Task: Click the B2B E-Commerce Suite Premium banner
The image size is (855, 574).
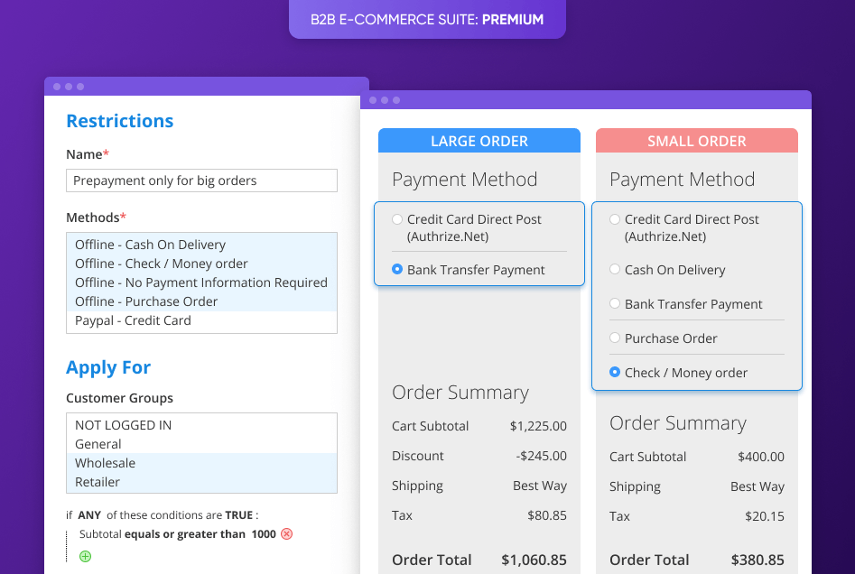Action: [x=426, y=19]
